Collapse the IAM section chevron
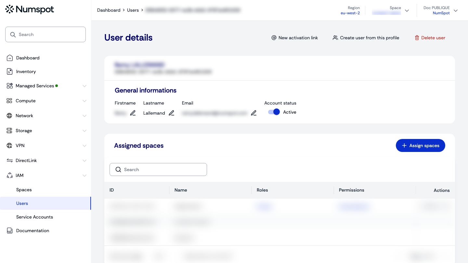The image size is (468, 263). point(84,176)
